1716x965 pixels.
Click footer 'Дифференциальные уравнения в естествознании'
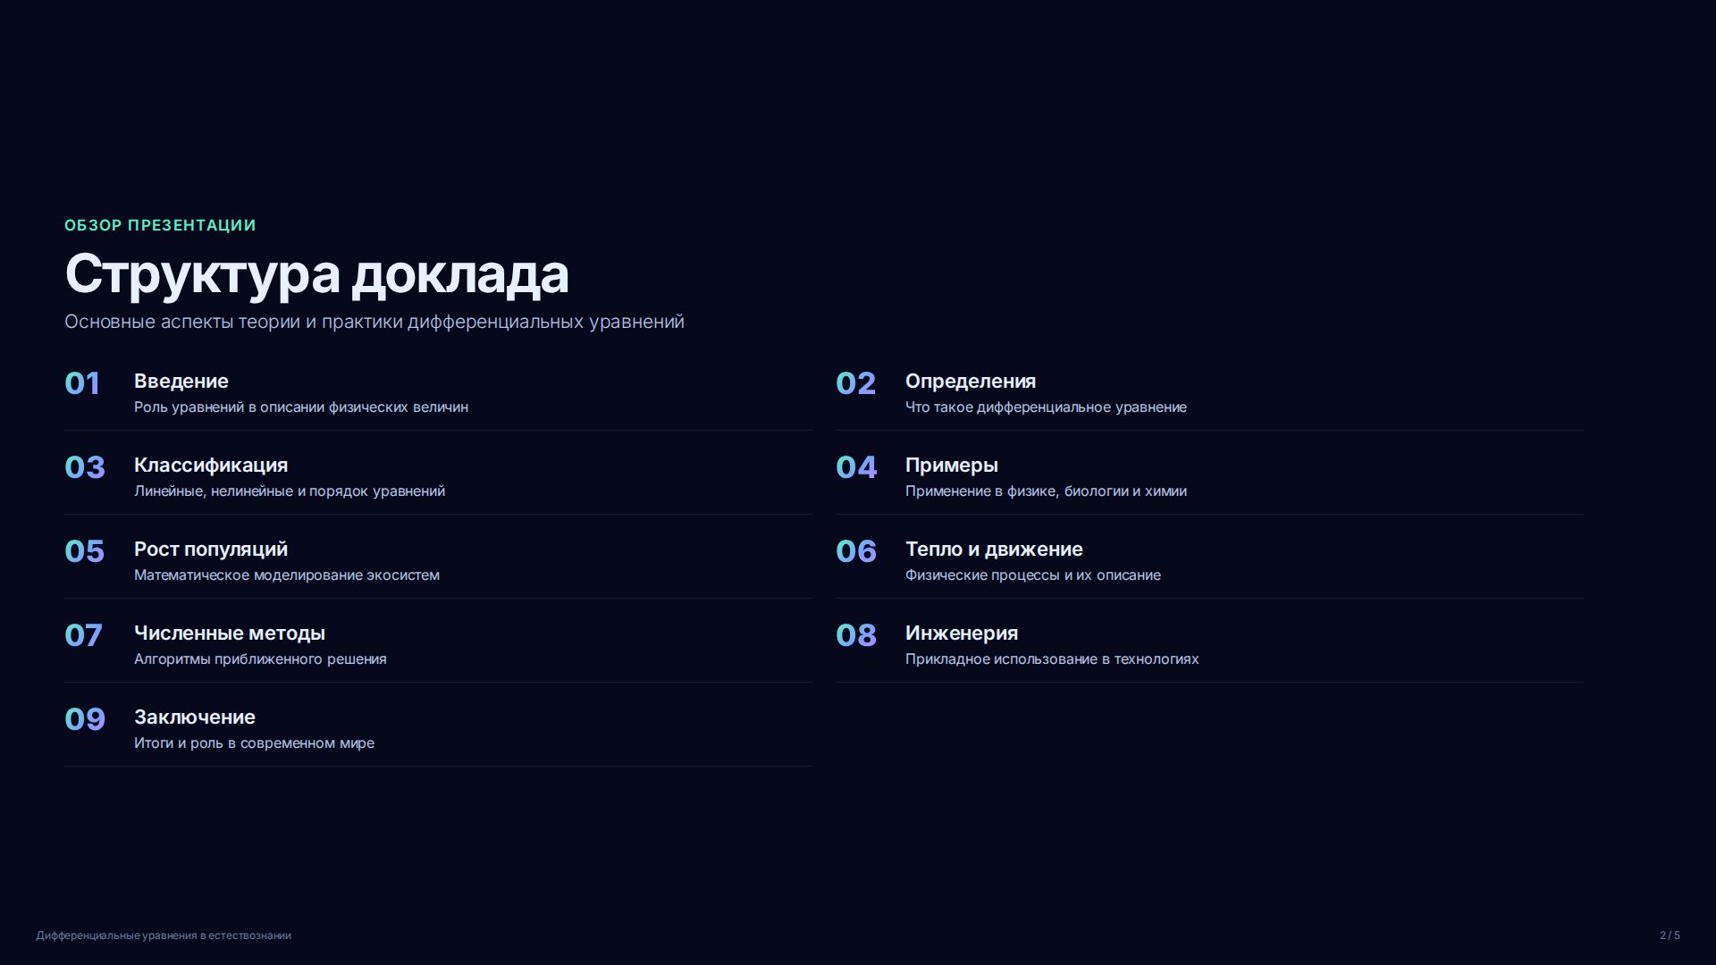pyautogui.click(x=164, y=936)
